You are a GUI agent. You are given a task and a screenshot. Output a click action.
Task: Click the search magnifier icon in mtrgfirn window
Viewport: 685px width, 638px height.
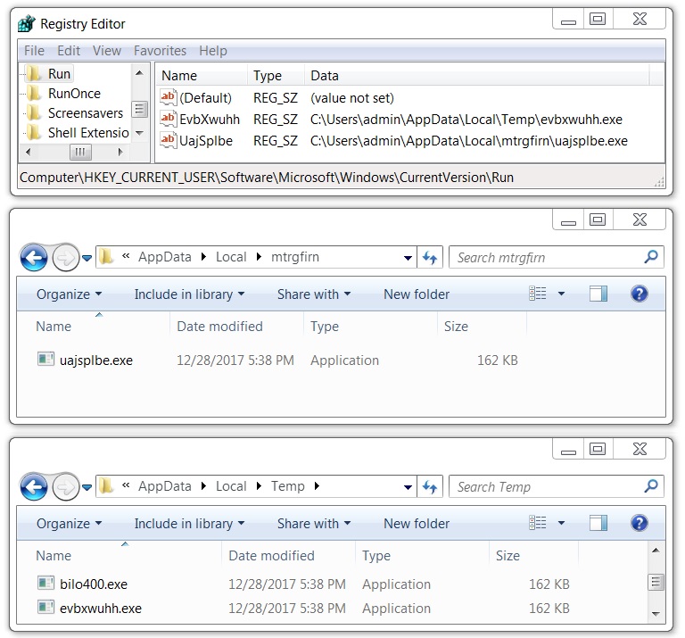click(651, 257)
